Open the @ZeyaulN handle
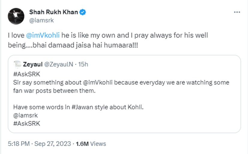The height and width of the screenshot is (154, 248). pos(58,64)
